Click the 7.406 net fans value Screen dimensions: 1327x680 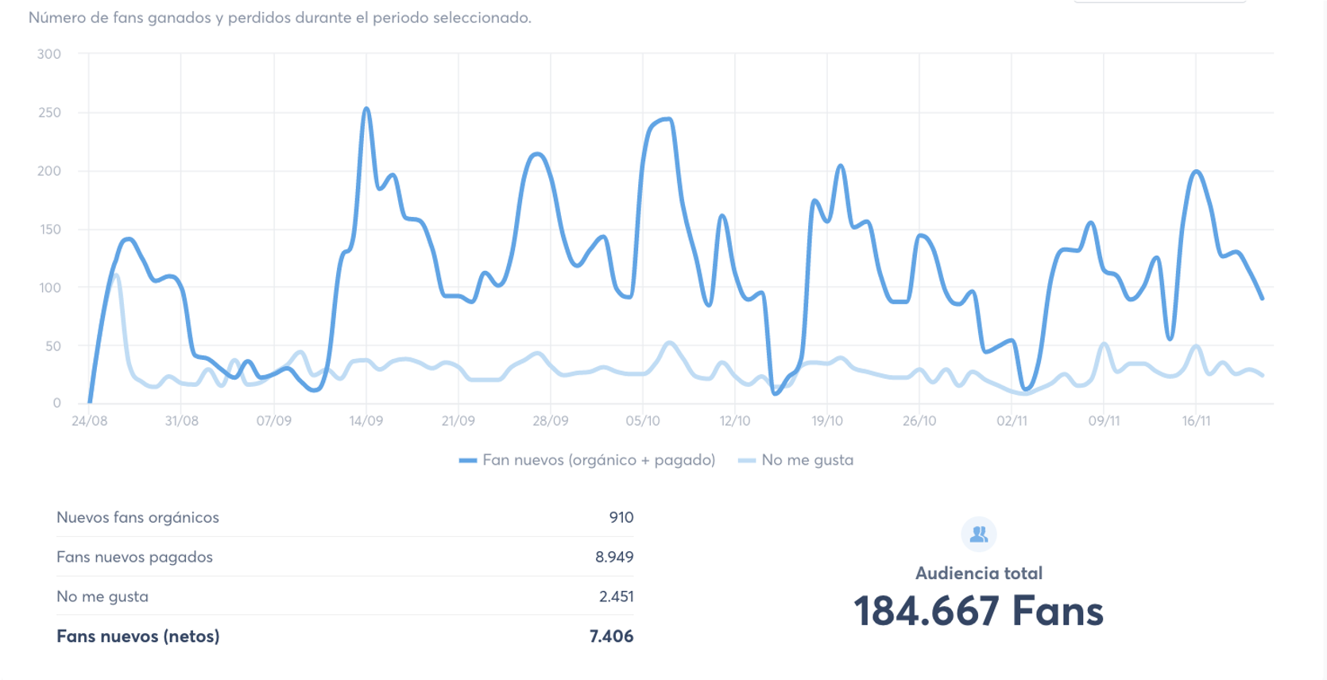[x=611, y=636]
